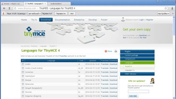The image size is (176, 99).
Task: Open the page language dropdown английский
Action: click(x=34, y=13)
